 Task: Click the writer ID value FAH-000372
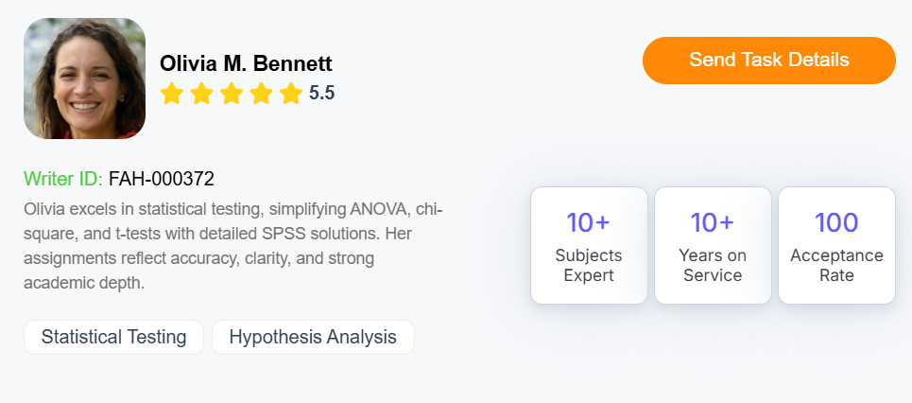tap(162, 178)
